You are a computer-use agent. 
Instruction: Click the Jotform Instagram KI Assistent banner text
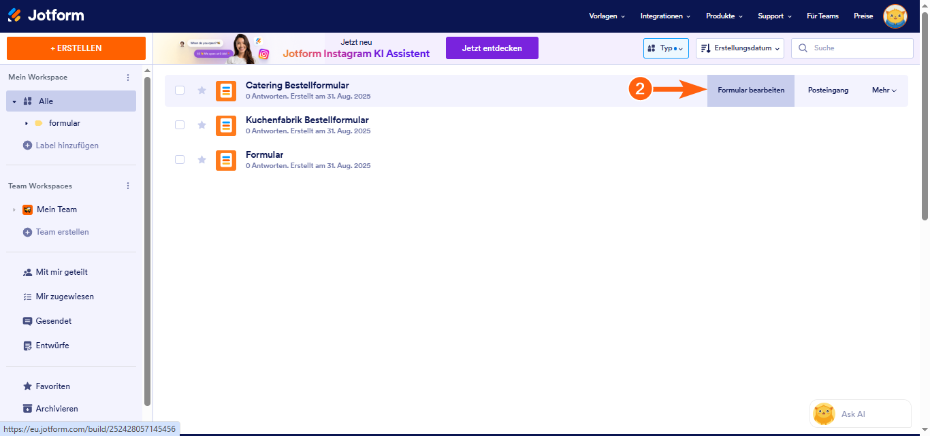(x=356, y=54)
